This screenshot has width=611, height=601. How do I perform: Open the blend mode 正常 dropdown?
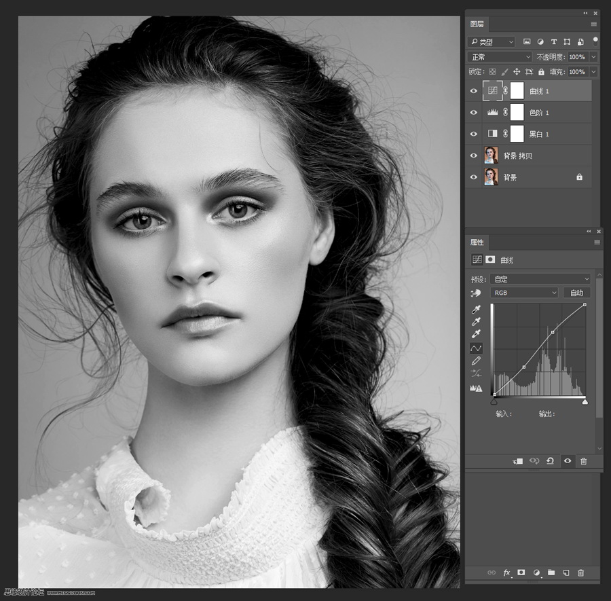(500, 57)
